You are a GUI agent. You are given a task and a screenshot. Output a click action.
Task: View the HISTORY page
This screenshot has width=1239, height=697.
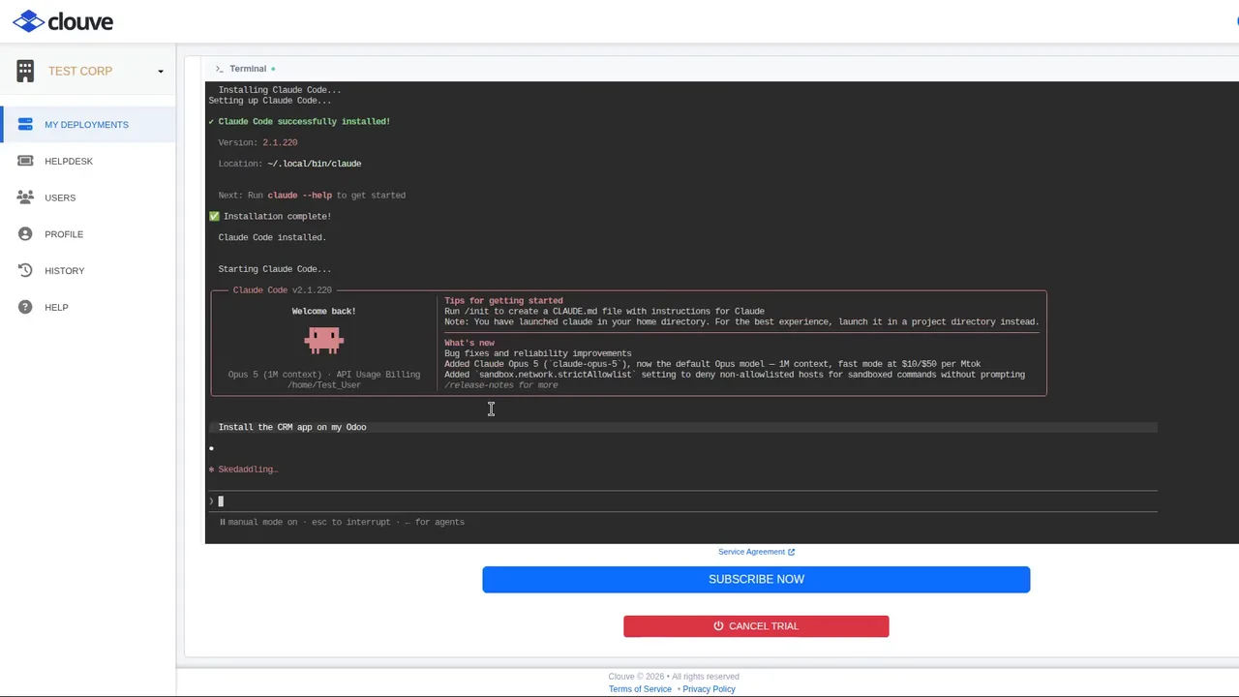(64, 271)
